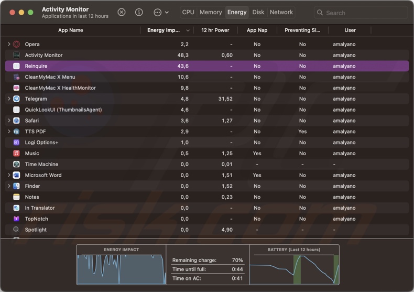Viewport: 414px width, 292px height.
Task: Select the Reinquire row name
Action: point(36,66)
